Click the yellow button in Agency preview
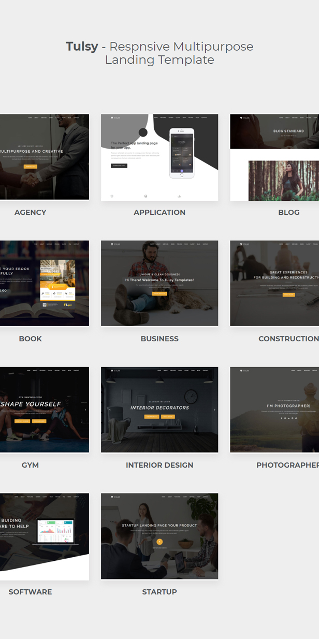 tap(30, 167)
